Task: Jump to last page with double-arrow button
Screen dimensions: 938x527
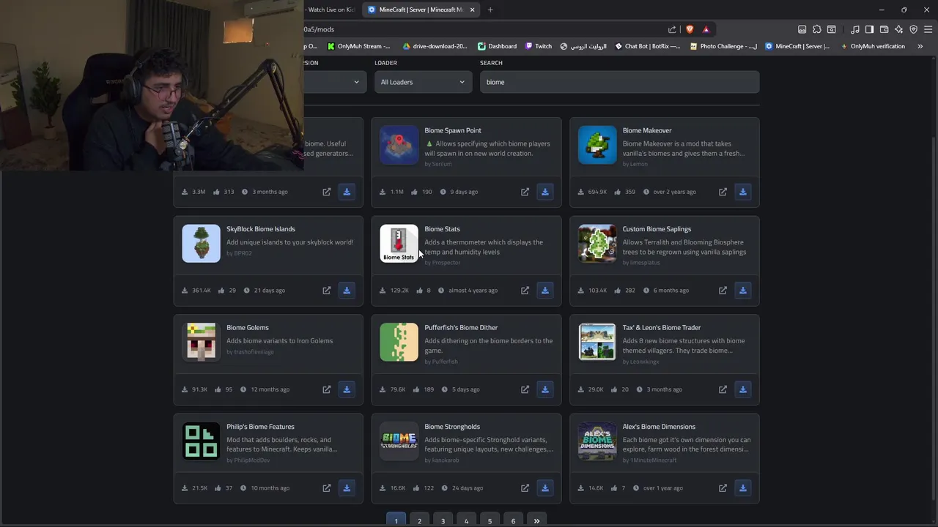Action: click(536, 520)
